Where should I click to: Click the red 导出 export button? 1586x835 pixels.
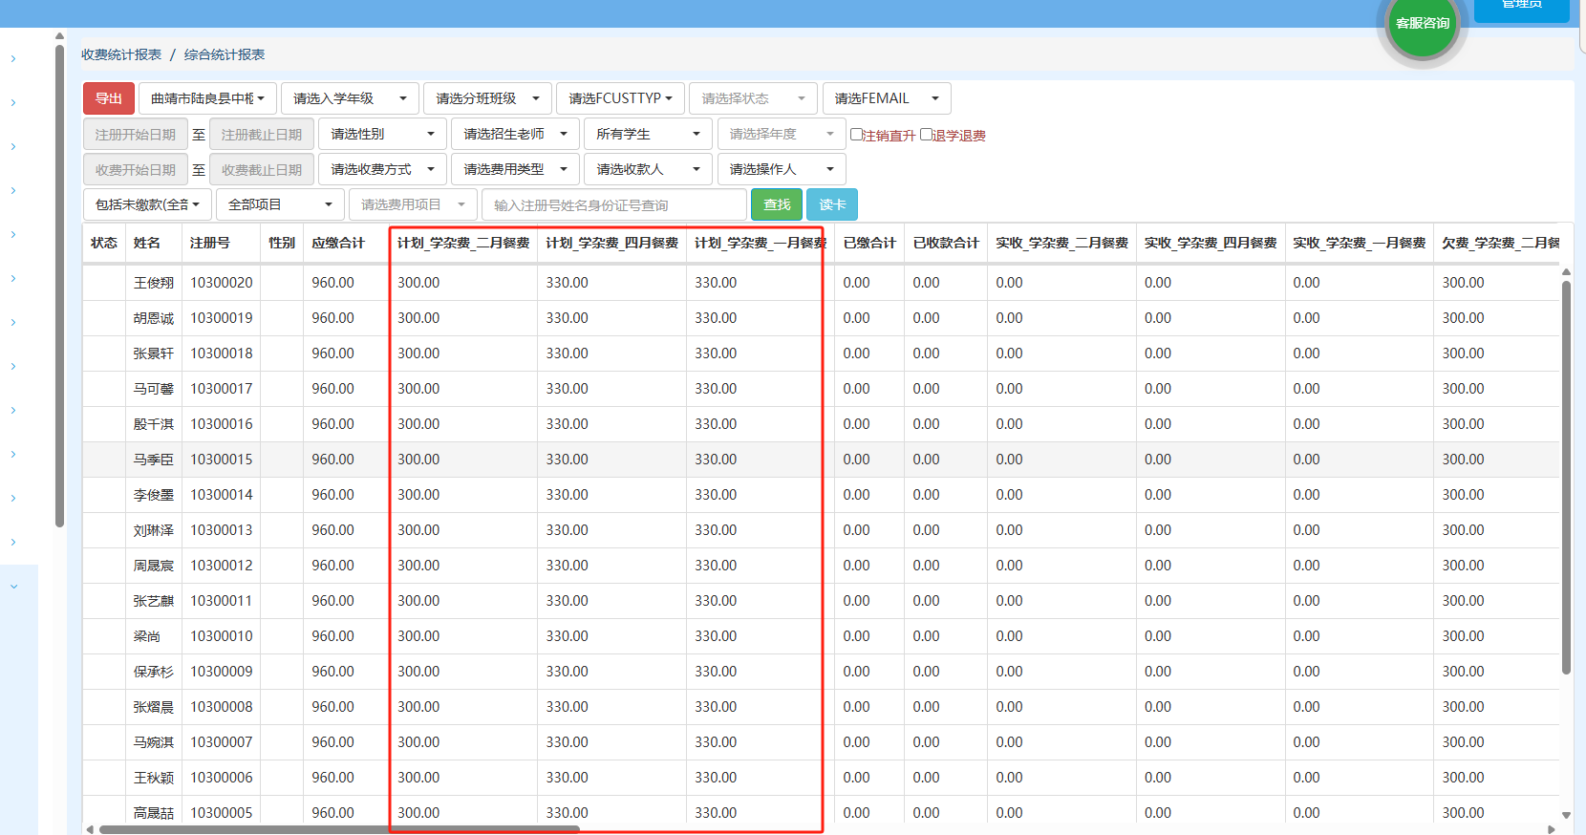click(x=109, y=98)
